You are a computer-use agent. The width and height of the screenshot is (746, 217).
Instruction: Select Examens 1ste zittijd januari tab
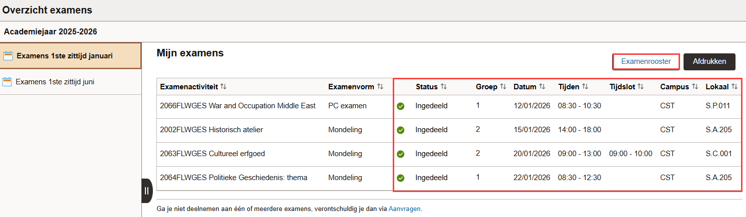64,56
